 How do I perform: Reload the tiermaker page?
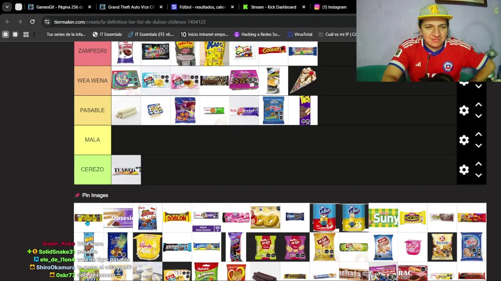tap(32, 22)
